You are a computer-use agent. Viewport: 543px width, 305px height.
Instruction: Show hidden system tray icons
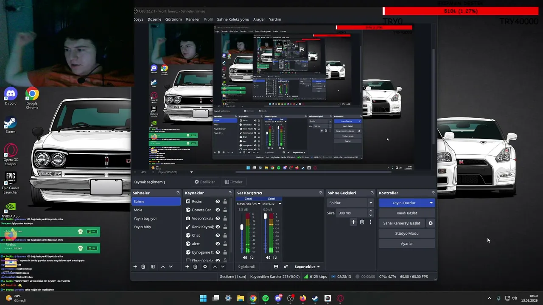coord(489,298)
